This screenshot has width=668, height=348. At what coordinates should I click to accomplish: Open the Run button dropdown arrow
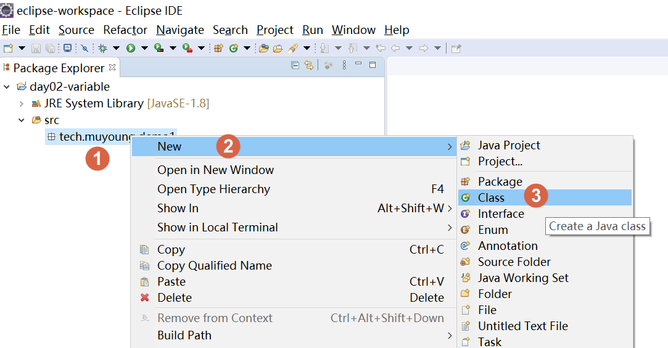[144, 48]
